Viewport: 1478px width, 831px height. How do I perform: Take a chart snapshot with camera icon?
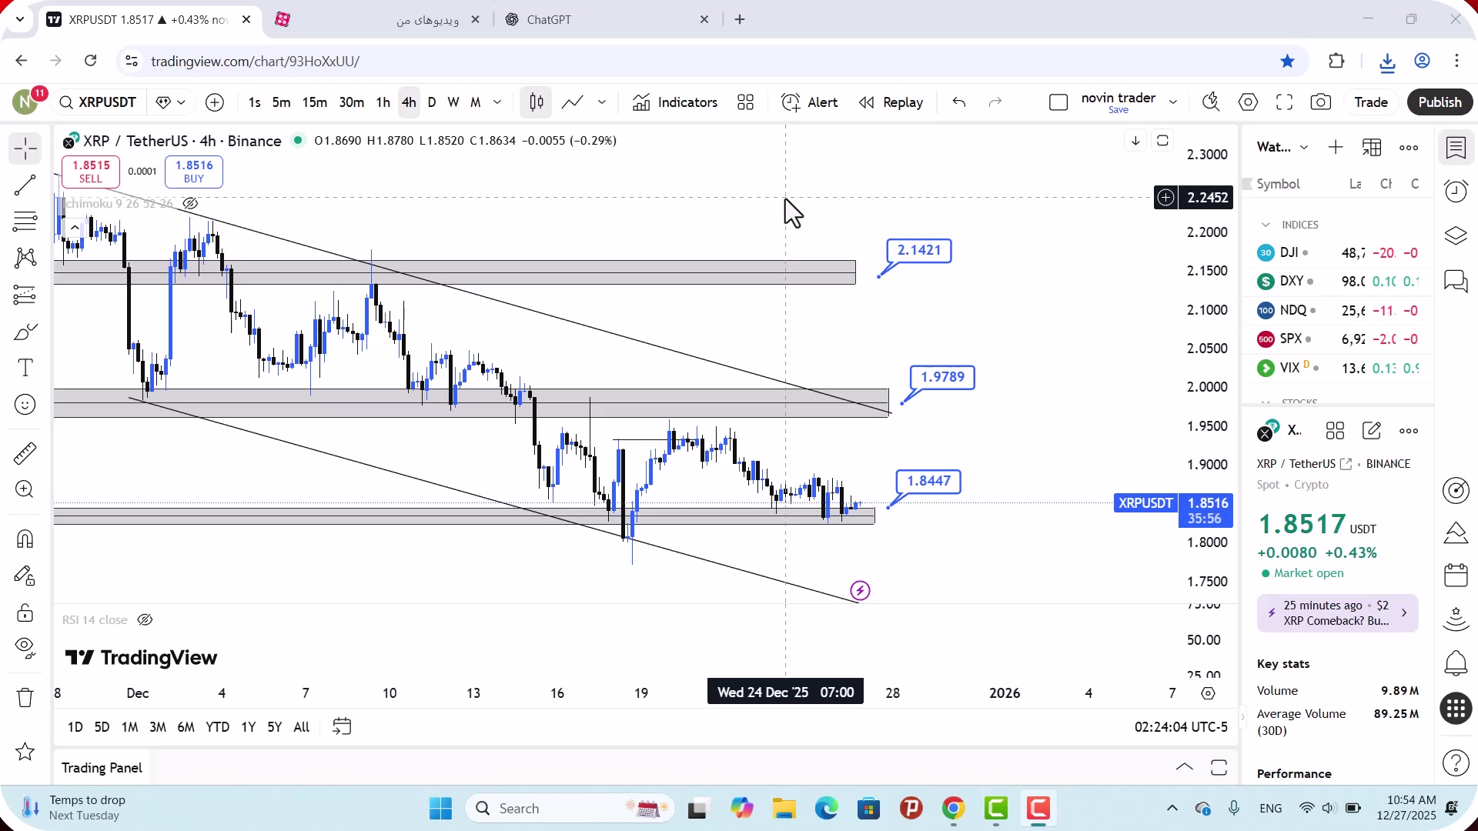click(x=1321, y=102)
